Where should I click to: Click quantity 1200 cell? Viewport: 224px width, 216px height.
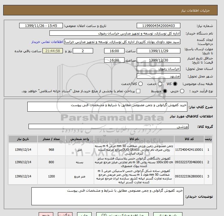(51, 176)
